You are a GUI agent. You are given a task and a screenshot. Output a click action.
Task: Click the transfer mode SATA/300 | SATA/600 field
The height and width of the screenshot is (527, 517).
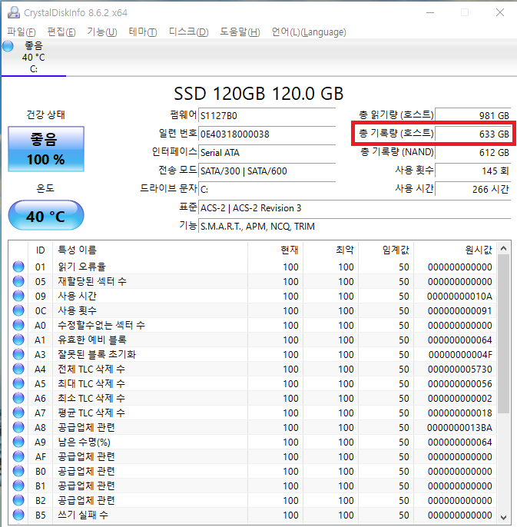click(x=267, y=171)
